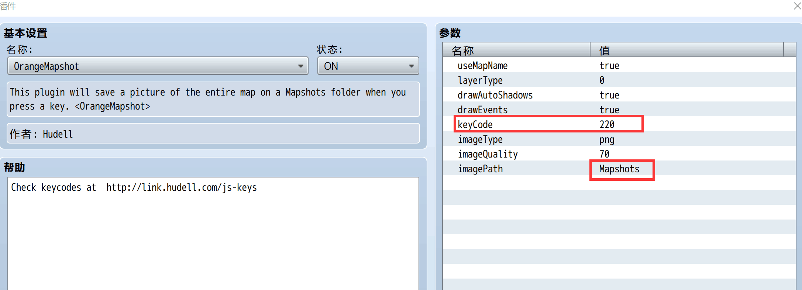Select the keyCode parameter name
This screenshot has width=802, height=290.
(x=475, y=125)
